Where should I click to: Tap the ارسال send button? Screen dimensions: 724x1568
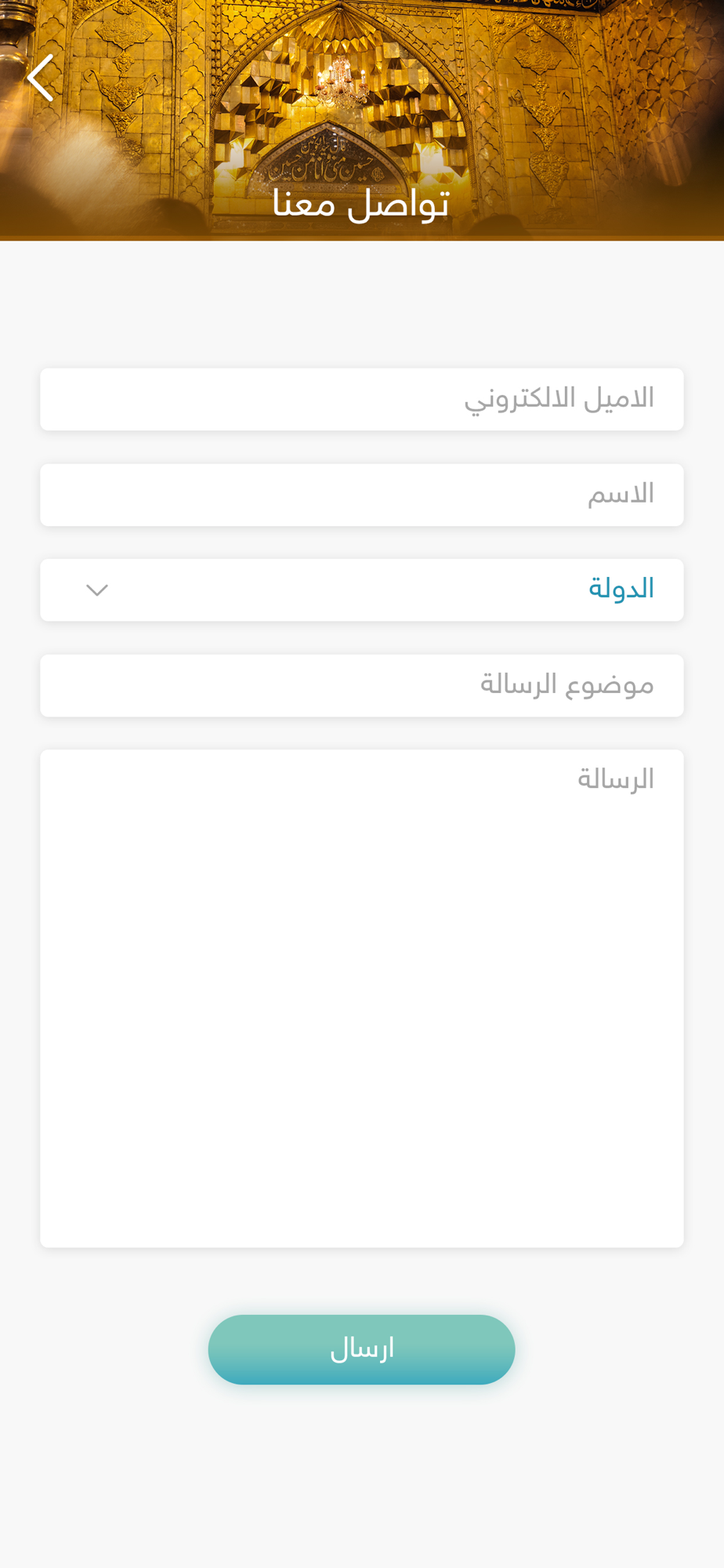[361, 1349]
